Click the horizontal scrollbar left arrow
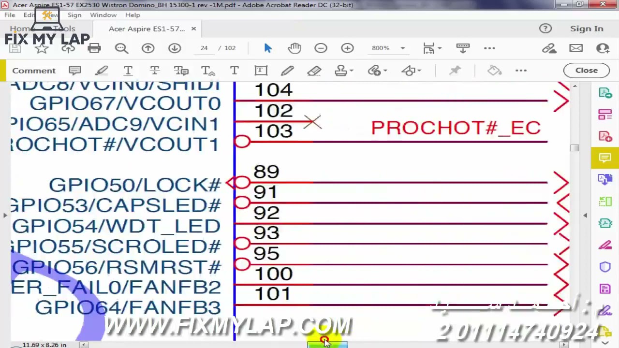 point(84,345)
